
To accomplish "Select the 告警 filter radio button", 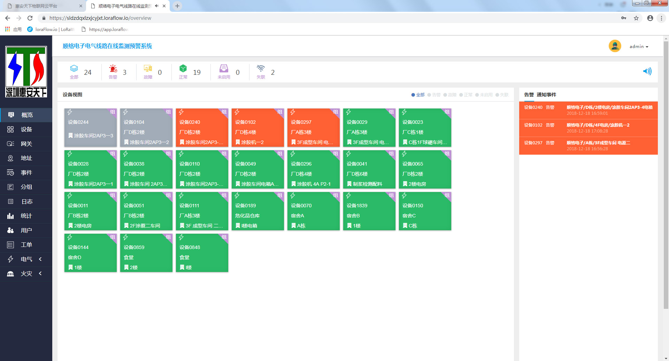I will 429,95.
